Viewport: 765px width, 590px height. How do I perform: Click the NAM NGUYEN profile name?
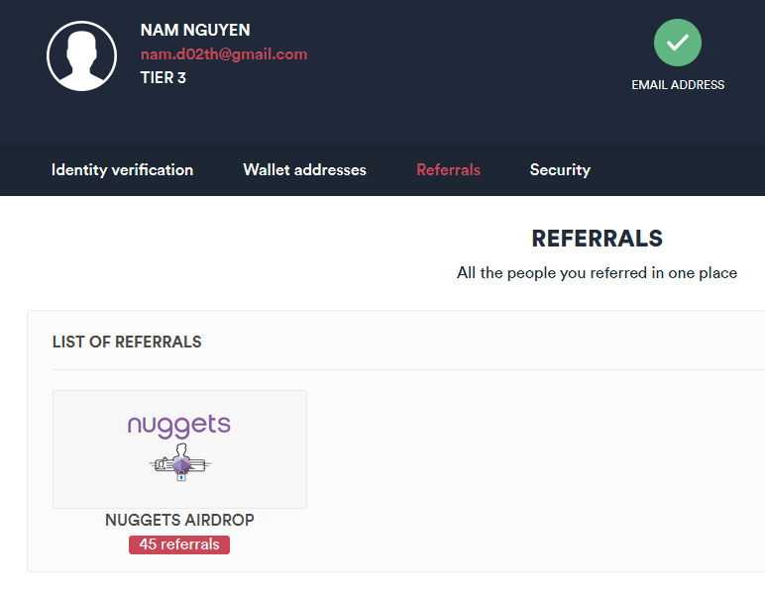point(194,31)
